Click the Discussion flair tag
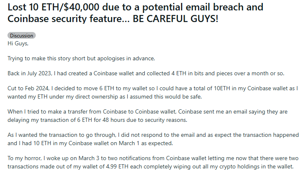 click(22, 36)
